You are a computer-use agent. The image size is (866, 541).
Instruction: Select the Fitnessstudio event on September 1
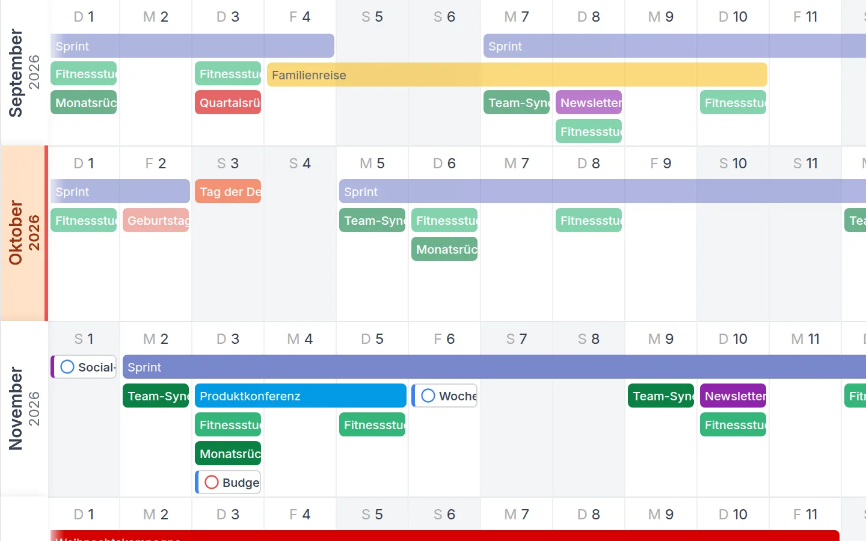coord(84,73)
